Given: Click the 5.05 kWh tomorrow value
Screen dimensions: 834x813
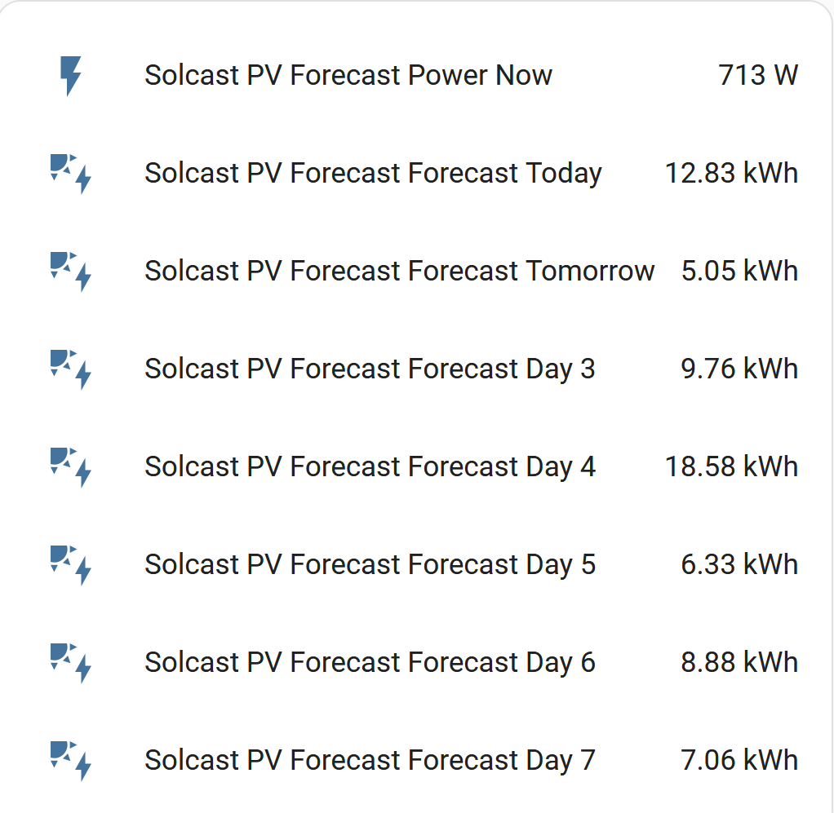Looking at the screenshot, I should point(740,271).
